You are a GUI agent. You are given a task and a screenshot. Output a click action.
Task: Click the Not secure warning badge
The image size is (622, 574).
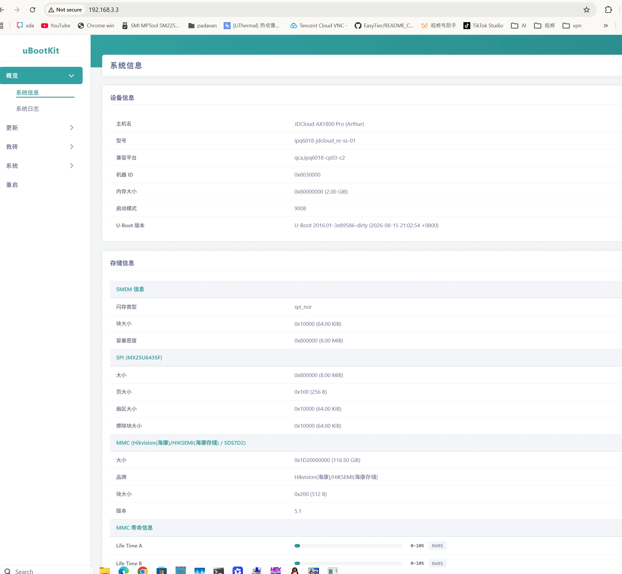point(65,10)
